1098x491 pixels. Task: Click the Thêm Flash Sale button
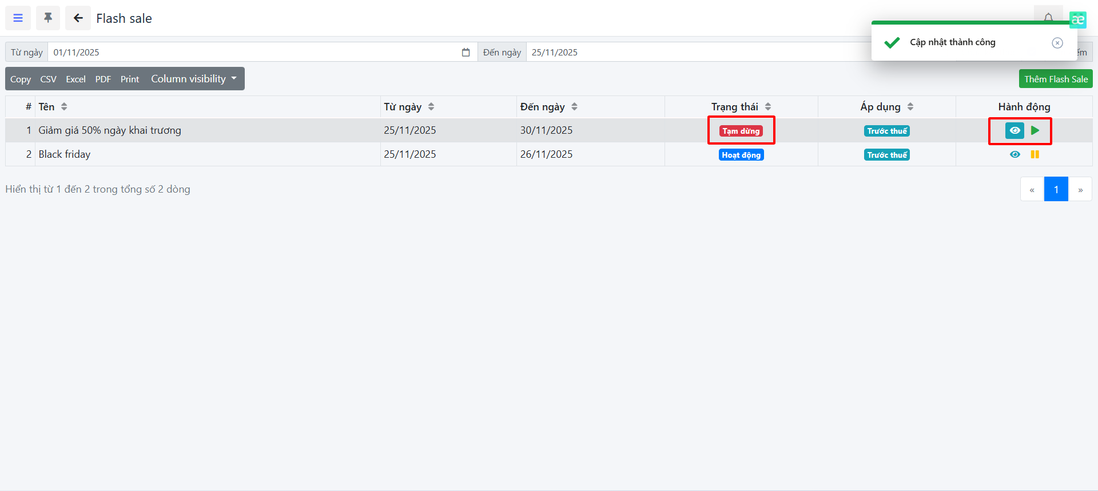click(x=1055, y=79)
